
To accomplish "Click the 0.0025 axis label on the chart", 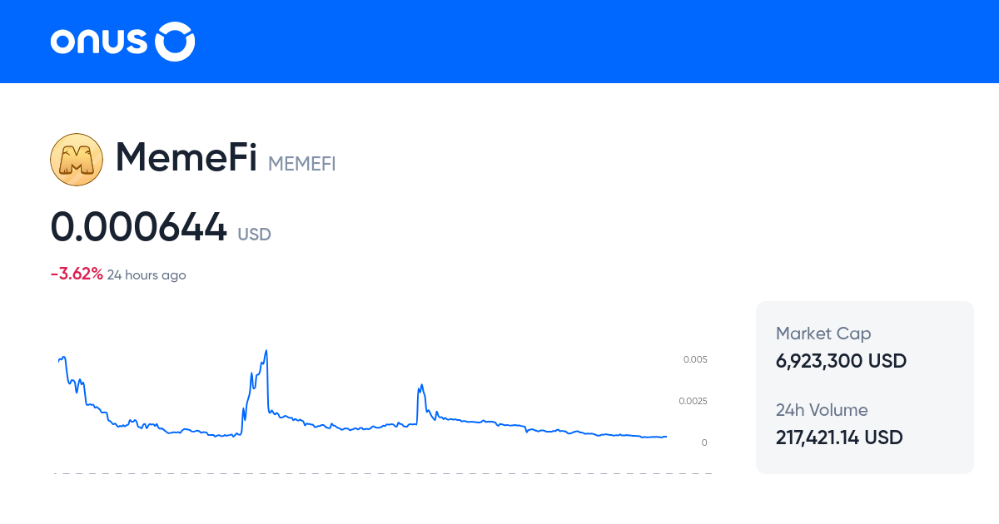I will point(693,400).
